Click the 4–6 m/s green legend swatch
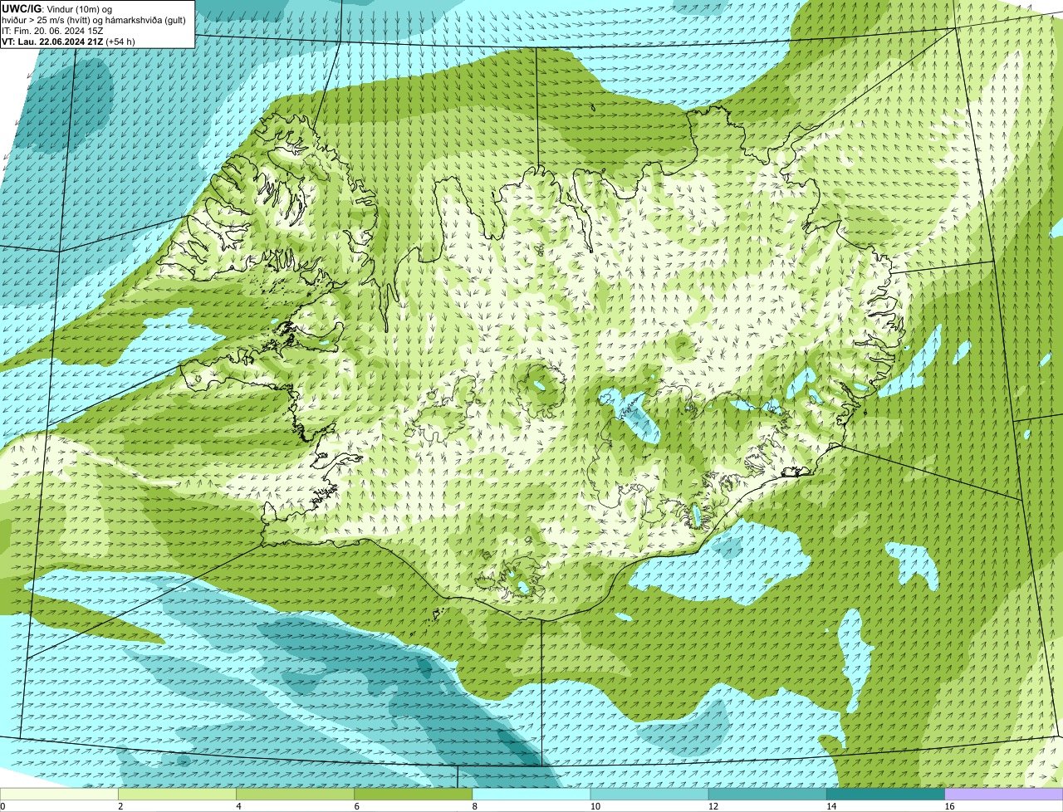Image resolution: width=1063 pixels, height=812 pixels. point(295,794)
